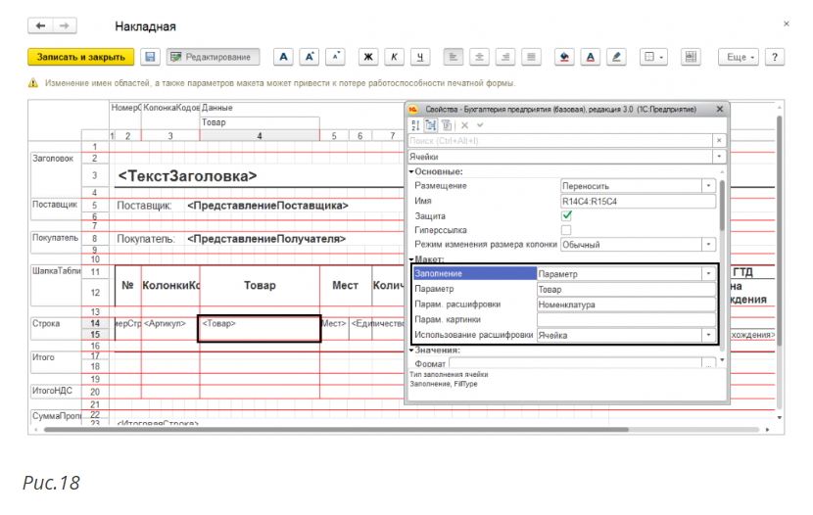This screenshot has width=813, height=515.
Task: Toggle the Редактирование editing mode button
Action: coord(215,58)
